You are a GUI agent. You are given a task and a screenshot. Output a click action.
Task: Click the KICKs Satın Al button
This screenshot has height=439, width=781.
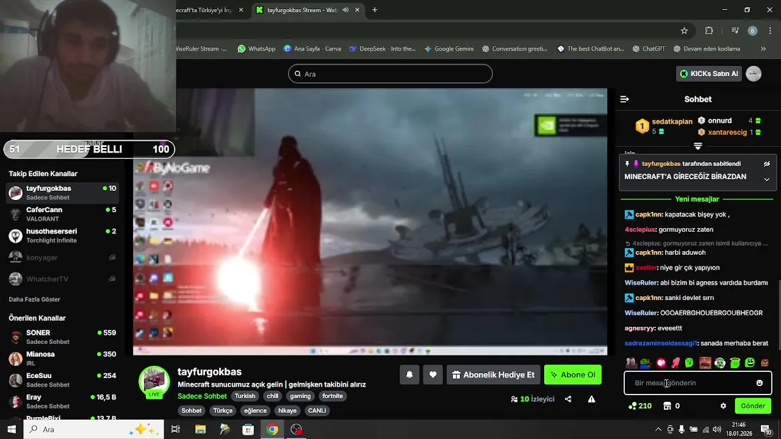pyautogui.click(x=709, y=74)
